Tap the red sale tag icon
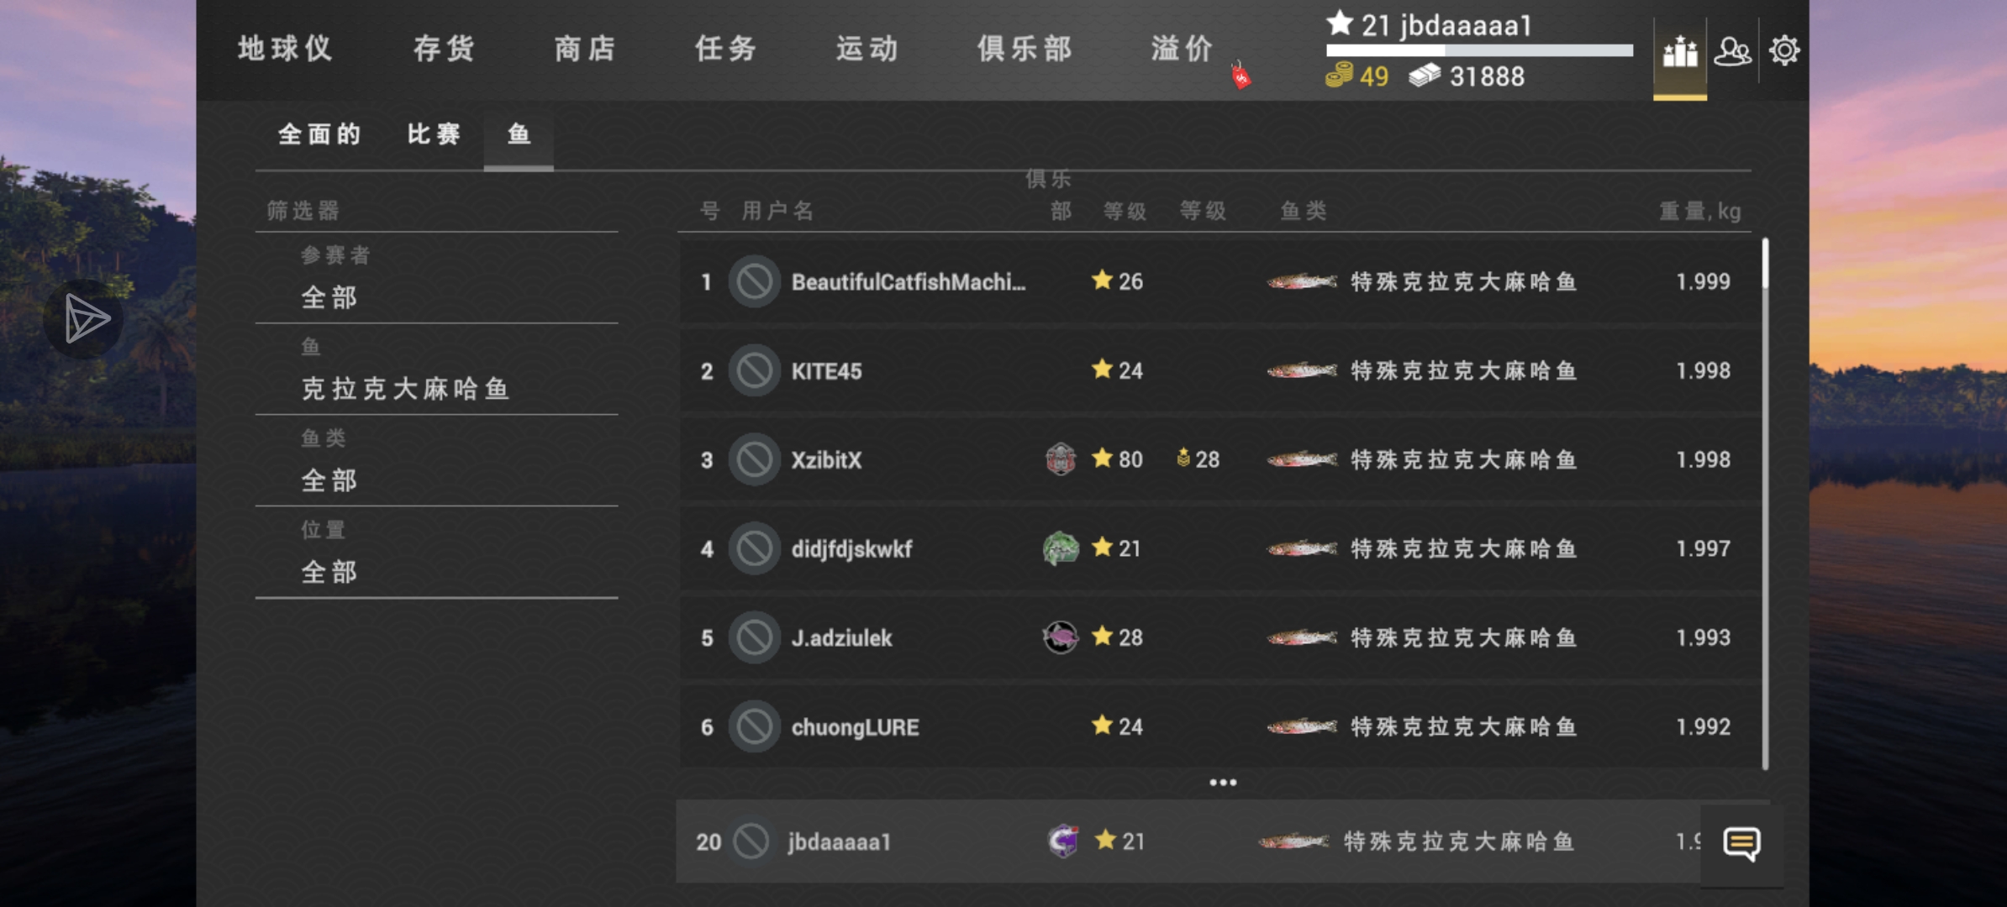The width and height of the screenshot is (2007, 907). pyautogui.click(x=1241, y=76)
